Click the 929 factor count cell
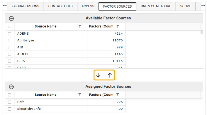Viewport: 207px width, 115px height. click(107, 48)
